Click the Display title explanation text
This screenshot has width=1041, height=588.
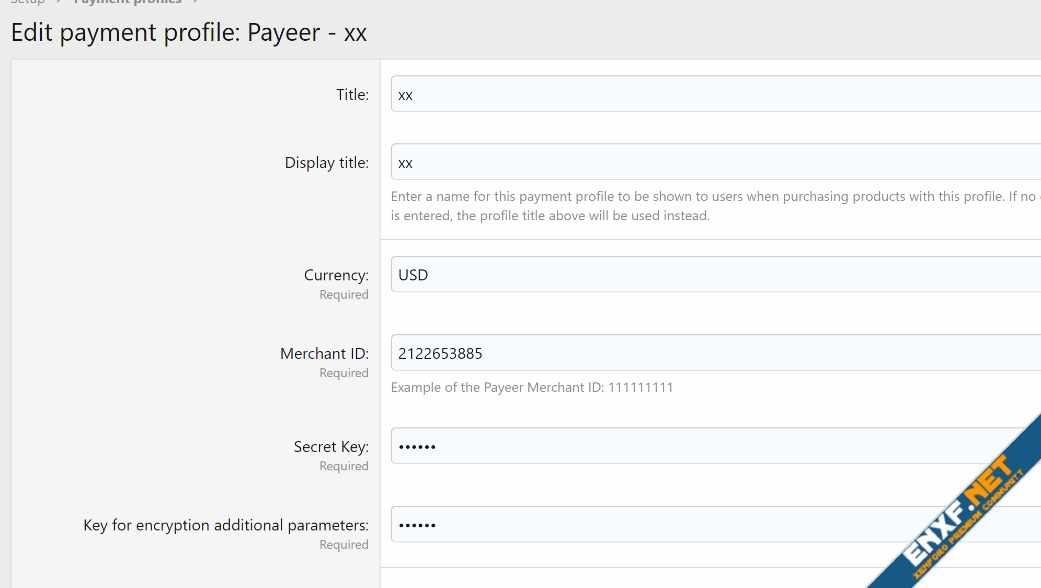pos(716,206)
